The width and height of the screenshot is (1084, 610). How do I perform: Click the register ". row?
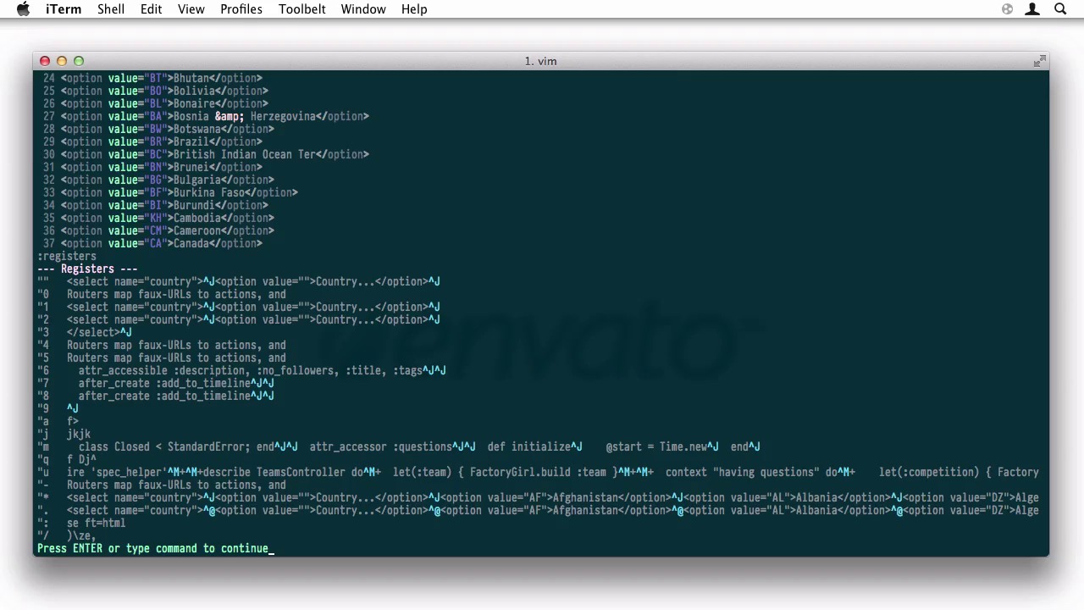coord(539,510)
